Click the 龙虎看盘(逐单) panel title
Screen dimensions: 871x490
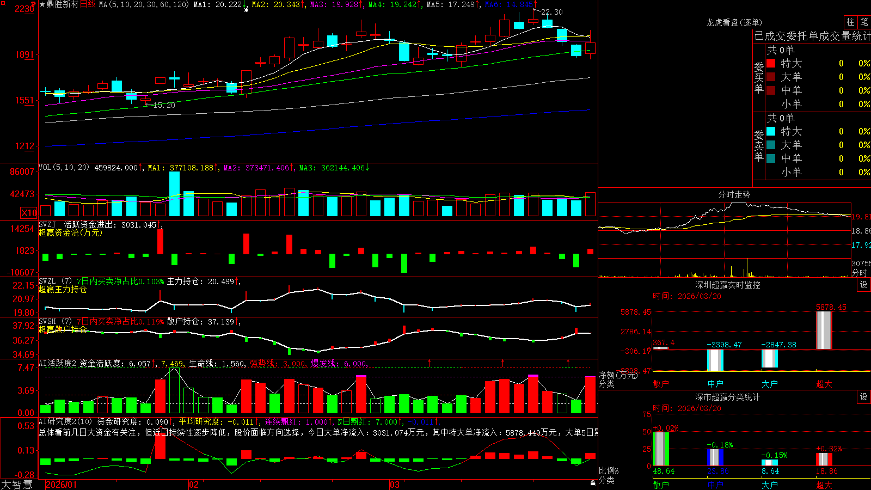point(734,22)
